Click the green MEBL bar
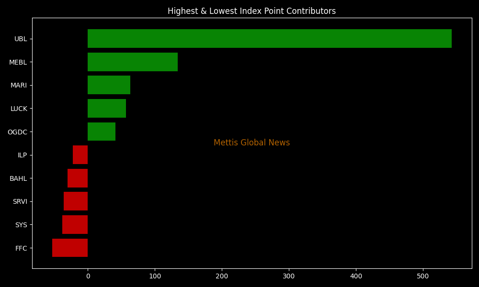The image size is (479, 287). pos(133,62)
